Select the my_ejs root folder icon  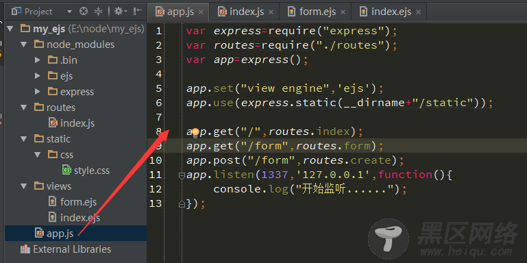point(25,28)
